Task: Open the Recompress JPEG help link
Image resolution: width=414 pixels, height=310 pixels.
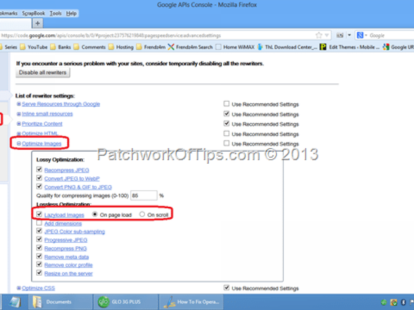Action: click(67, 170)
